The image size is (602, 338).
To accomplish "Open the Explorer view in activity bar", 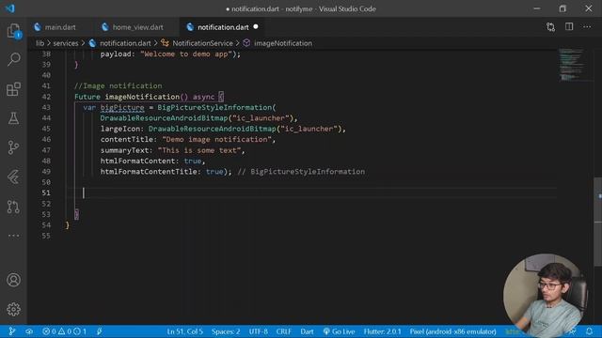I will point(13,31).
